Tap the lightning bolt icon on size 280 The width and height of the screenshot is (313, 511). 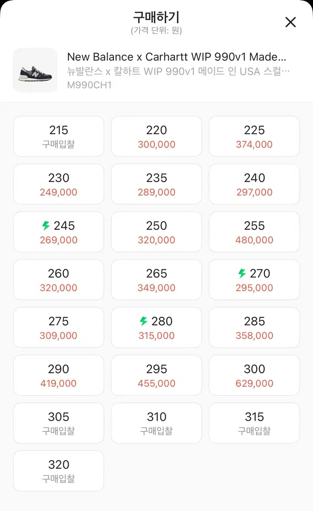click(144, 321)
